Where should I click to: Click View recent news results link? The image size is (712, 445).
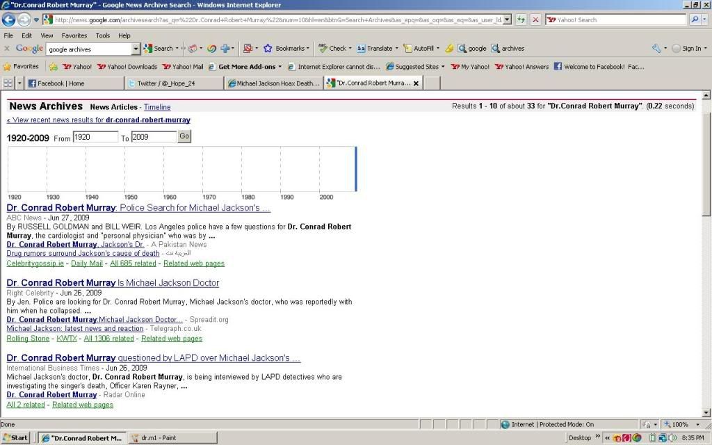(99, 120)
